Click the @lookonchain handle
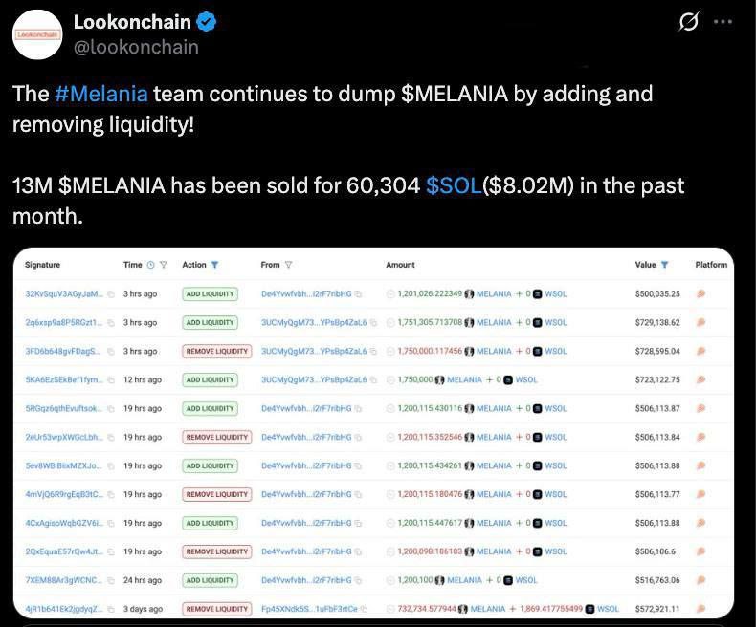Image resolution: width=756 pixels, height=627 pixels. pyautogui.click(x=136, y=47)
